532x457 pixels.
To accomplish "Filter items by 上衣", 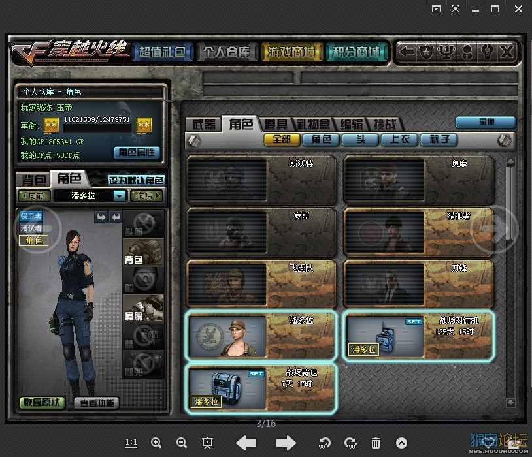I will pos(399,140).
